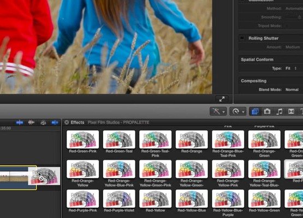Image resolution: width=303 pixels, height=218 pixels.
Task: Select Red-Orange-Yellow-Teal-Blue effect thumbnail
Action: pos(264,169)
